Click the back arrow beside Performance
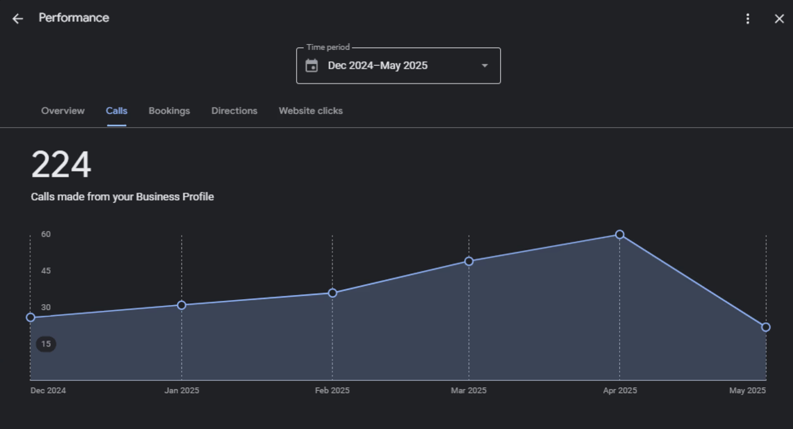 [x=18, y=19]
